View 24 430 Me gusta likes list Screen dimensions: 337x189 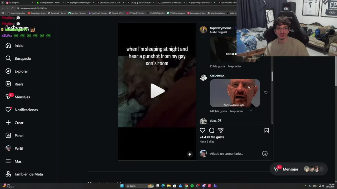(x=212, y=137)
